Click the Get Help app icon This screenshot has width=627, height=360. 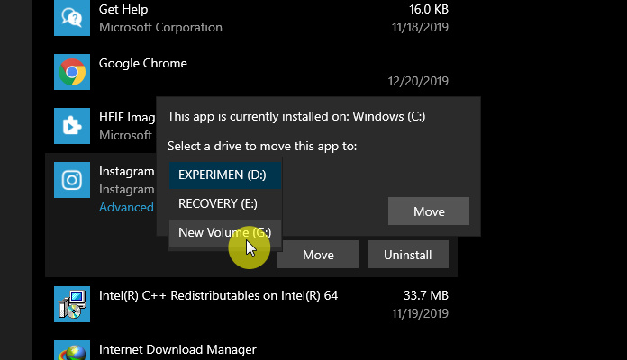[72, 18]
